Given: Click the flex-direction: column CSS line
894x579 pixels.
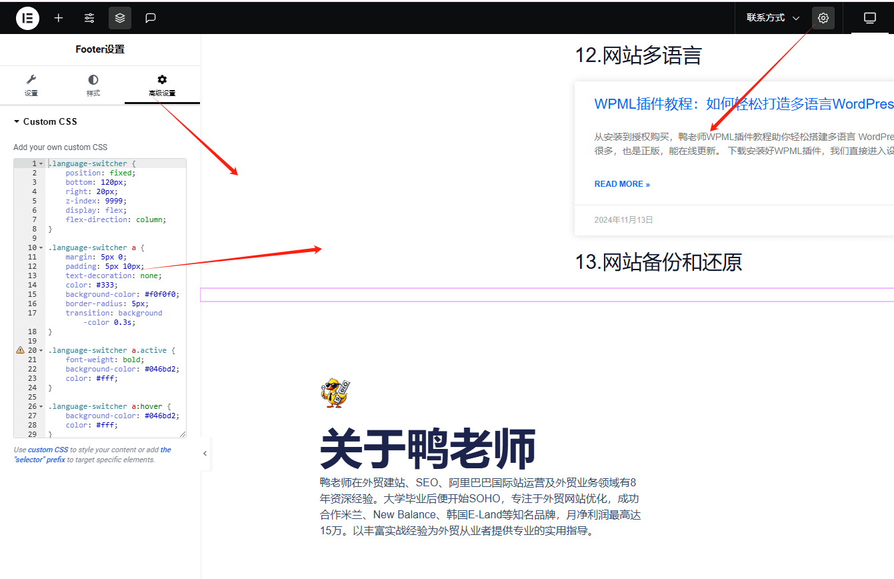Looking at the screenshot, I should click(115, 219).
